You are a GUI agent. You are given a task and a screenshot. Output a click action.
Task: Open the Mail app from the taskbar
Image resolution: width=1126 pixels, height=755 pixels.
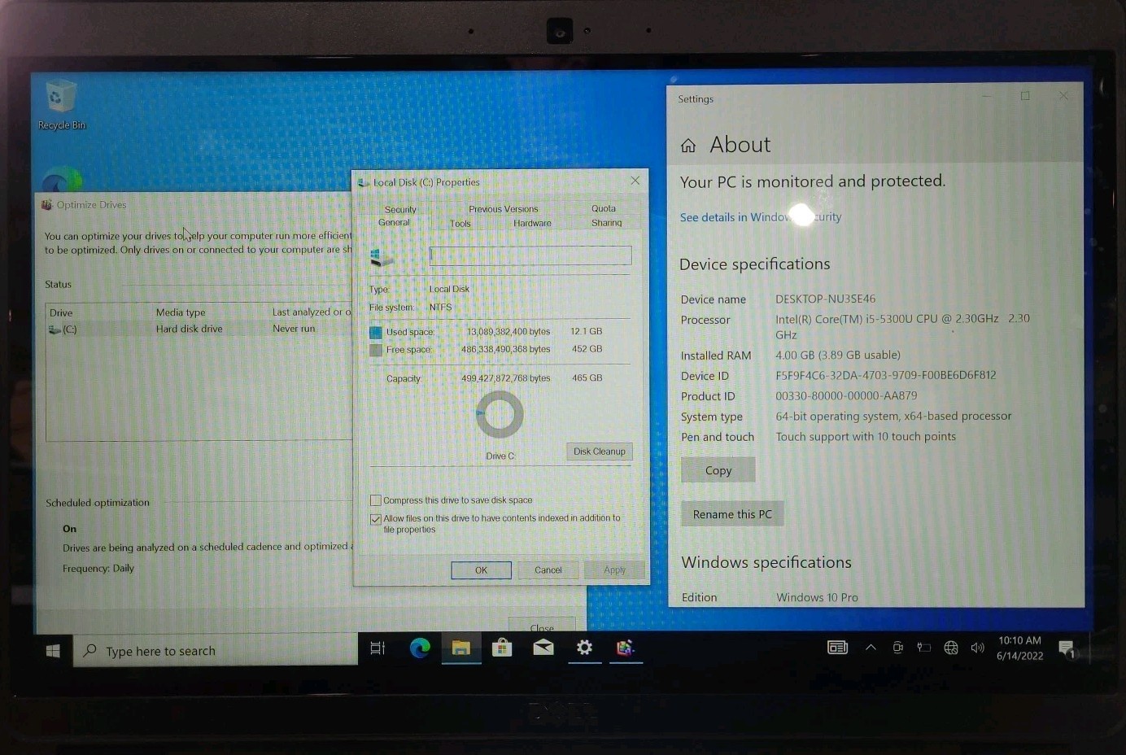pos(543,648)
